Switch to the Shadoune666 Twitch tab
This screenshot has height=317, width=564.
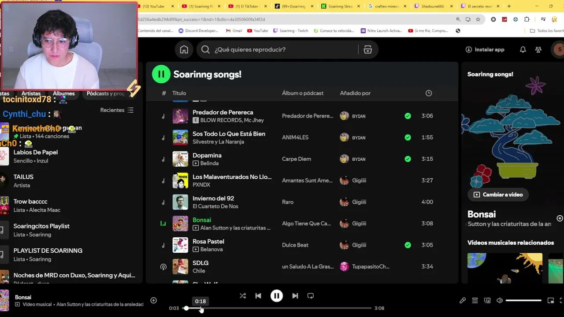(x=434, y=6)
